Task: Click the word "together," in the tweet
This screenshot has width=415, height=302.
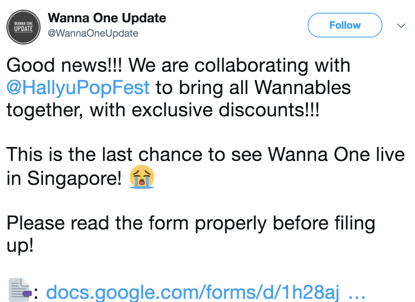Action: 45,110
